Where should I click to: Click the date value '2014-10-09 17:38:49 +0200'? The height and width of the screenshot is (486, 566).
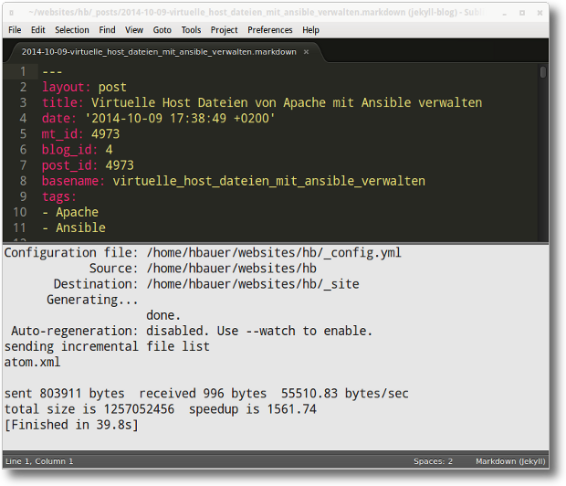[x=180, y=119]
